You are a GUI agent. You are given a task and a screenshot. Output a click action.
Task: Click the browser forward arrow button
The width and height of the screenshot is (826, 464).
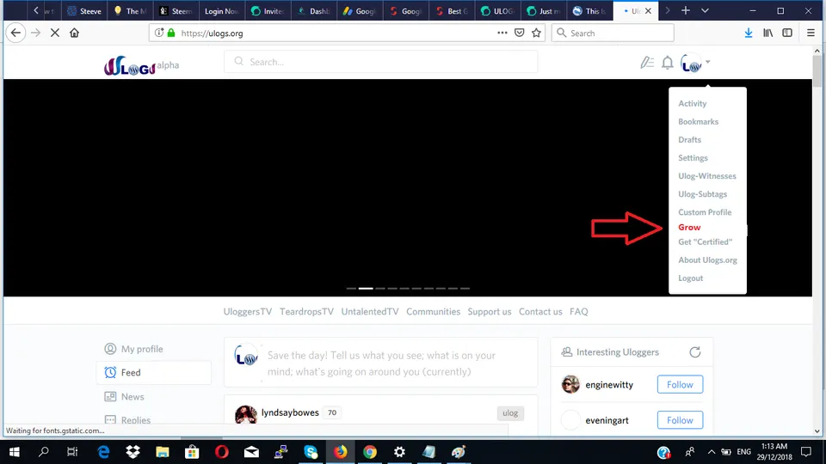tap(36, 33)
